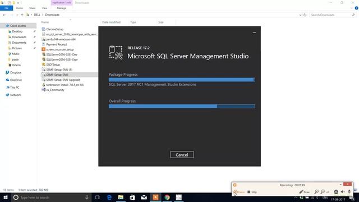Switch to the Home ribbon tab
This screenshot has height=202, width=359.
(x=20, y=8)
